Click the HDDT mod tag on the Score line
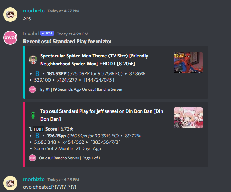 (x=38, y=129)
